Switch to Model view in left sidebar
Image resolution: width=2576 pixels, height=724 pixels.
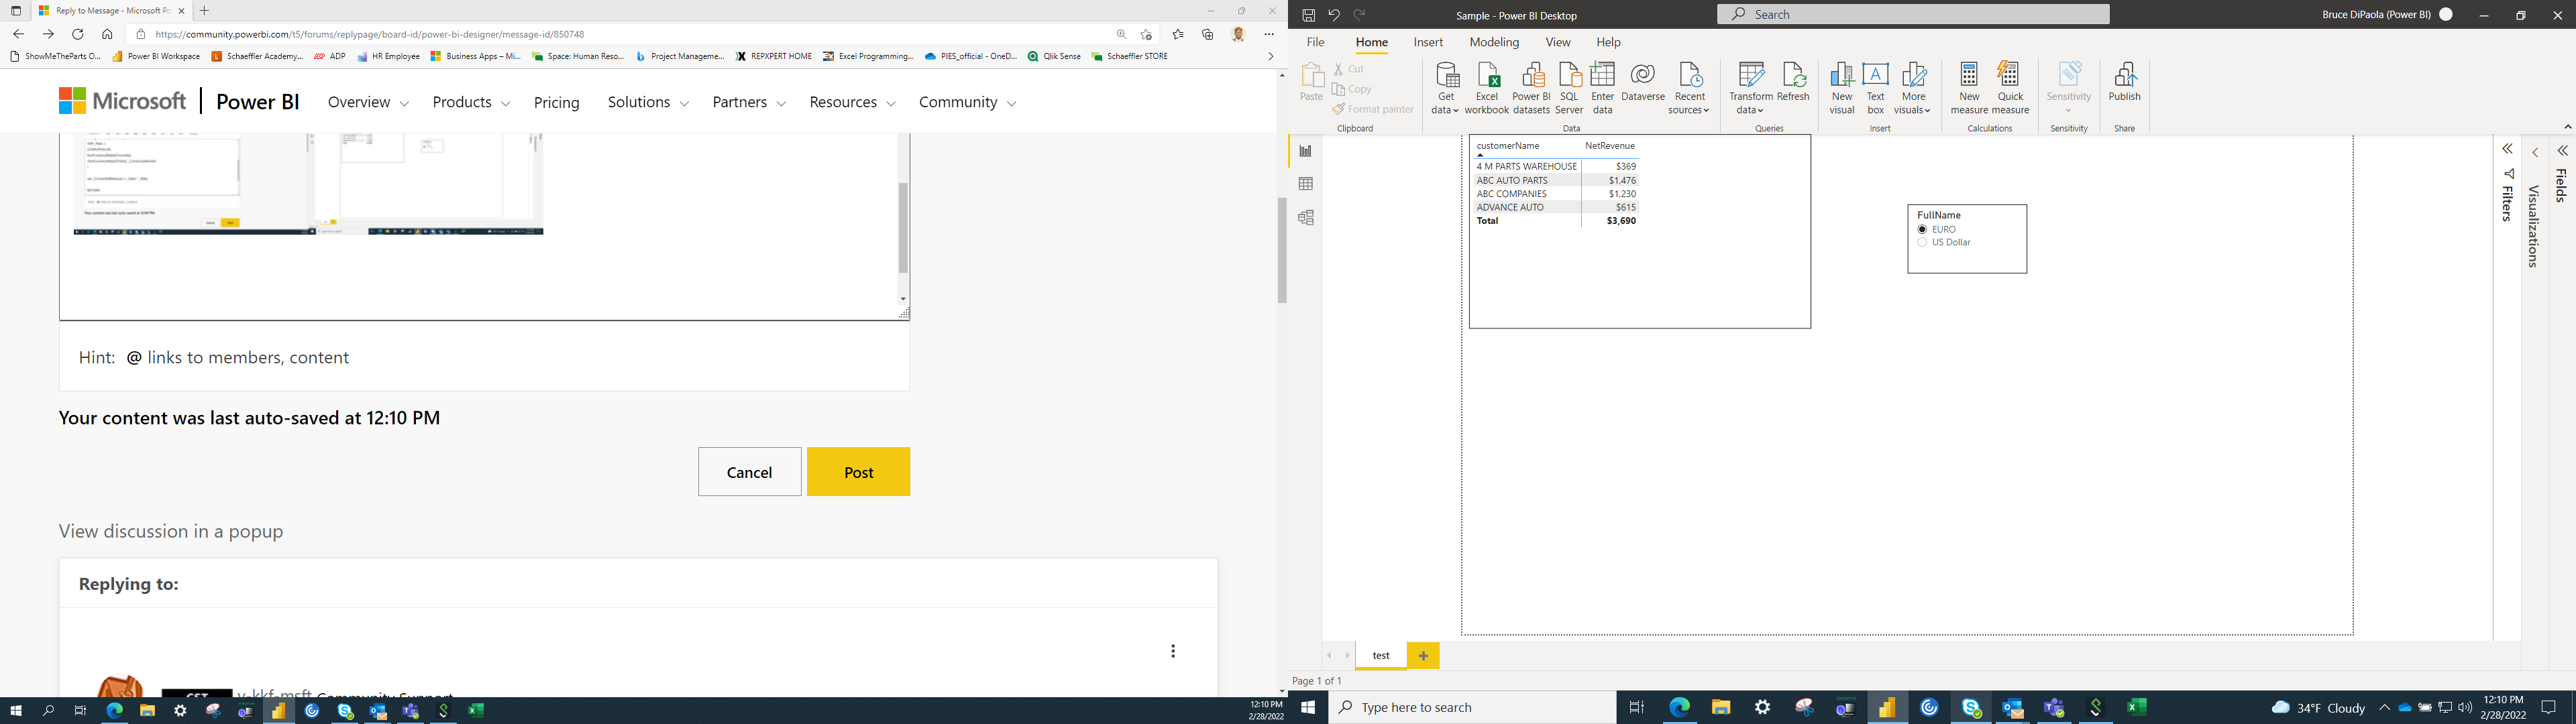(1305, 218)
